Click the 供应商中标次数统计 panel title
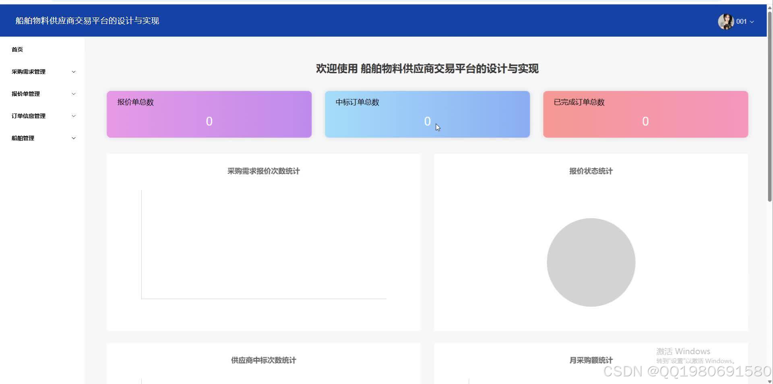Screen dimensions: 773x384 [x=262, y=360]
